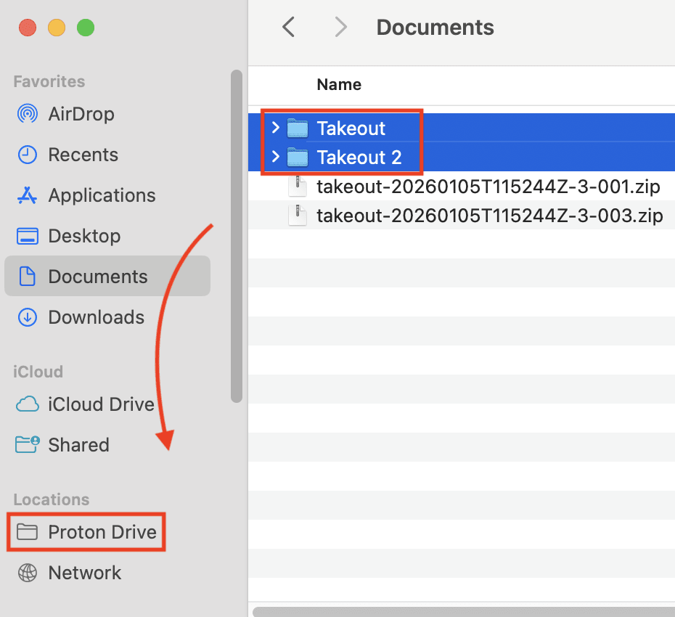Select Recents in the Favorites list
The image size is (675, 617).
83,155
